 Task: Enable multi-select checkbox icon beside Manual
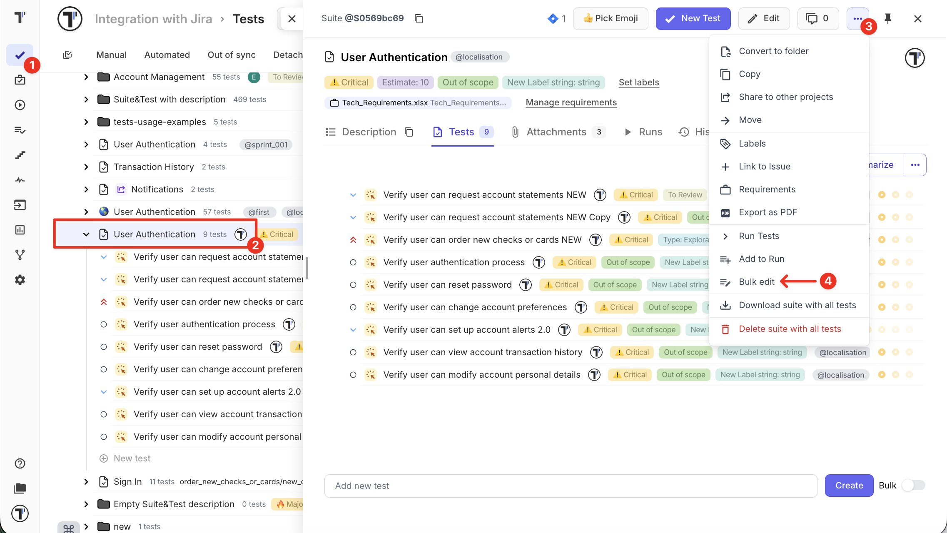67,55
